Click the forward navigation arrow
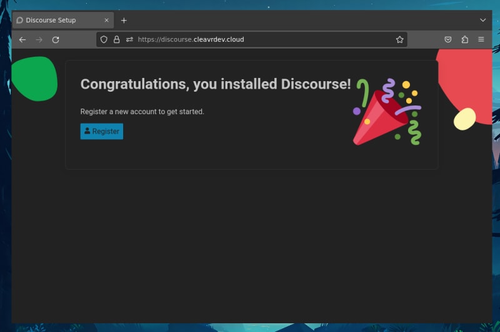Viewport: 500px width, 332px height. 39,40
